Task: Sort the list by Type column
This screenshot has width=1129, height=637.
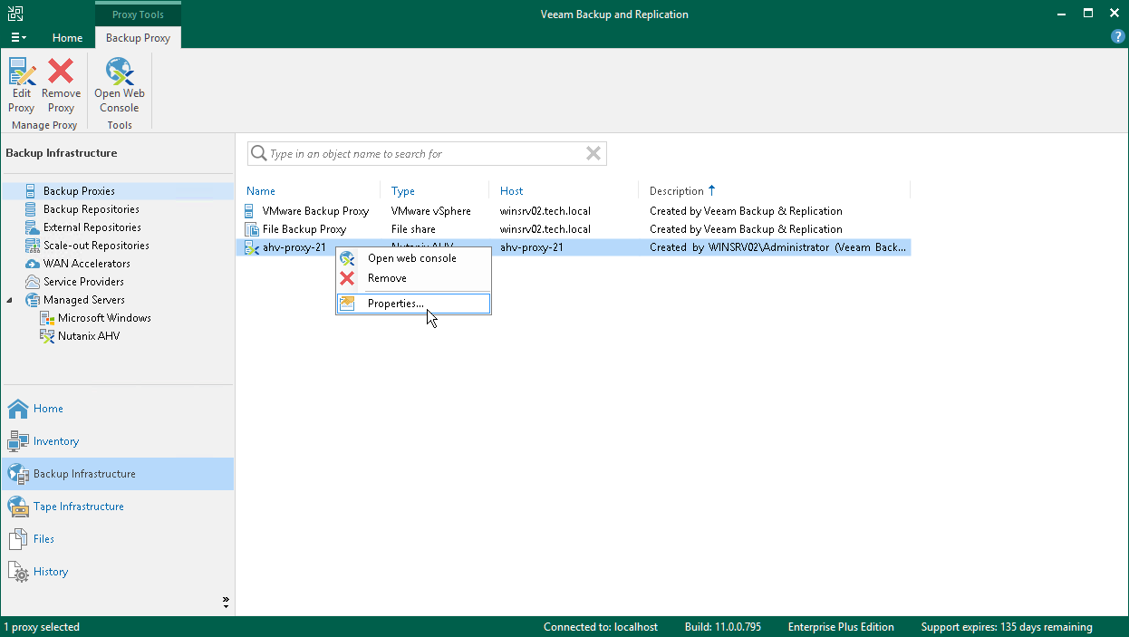Action: coord(403,191)
